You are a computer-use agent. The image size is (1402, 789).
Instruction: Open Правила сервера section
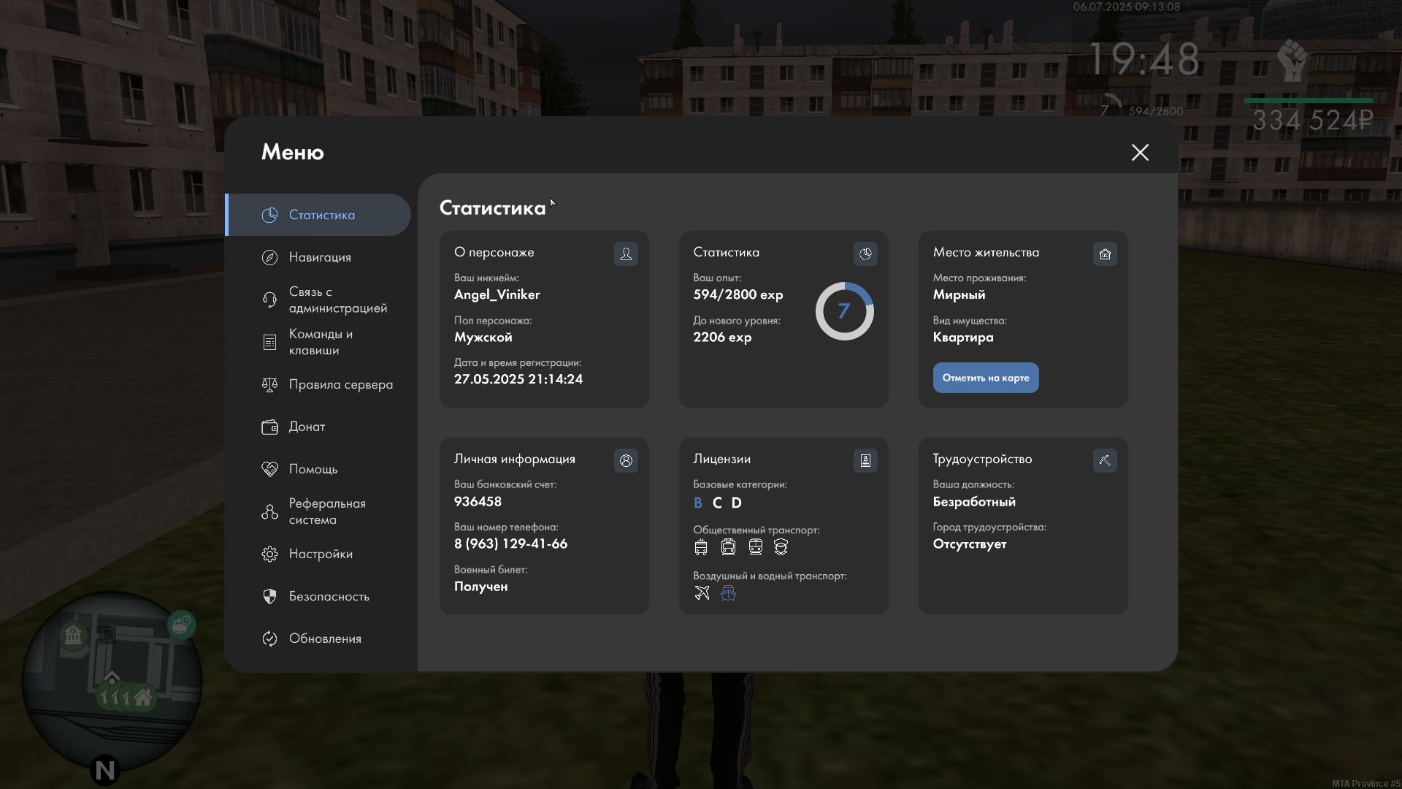click(x=318, y=384)
